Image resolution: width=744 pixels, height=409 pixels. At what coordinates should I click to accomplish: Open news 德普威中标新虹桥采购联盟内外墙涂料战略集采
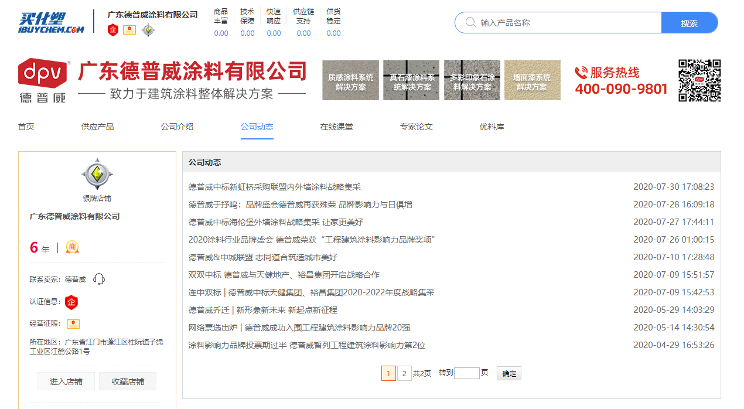coord(275,187)
